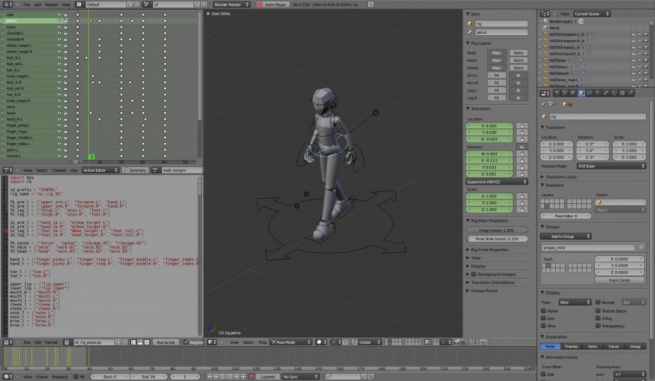The width and height of the screenshot is (655, 381).
Task: Enable the Texture Space checkbox
Action: (x=598, y=310)
